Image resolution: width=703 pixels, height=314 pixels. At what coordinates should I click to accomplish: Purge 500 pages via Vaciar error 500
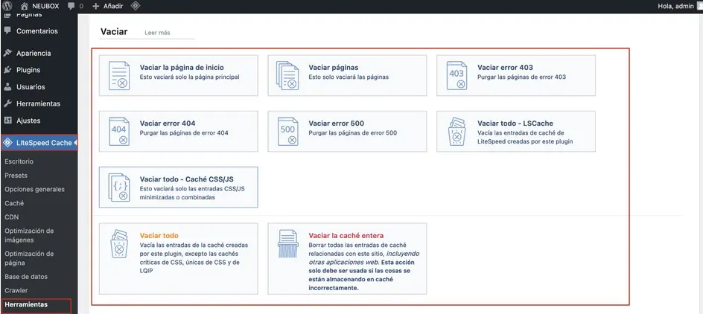point(347,131)
